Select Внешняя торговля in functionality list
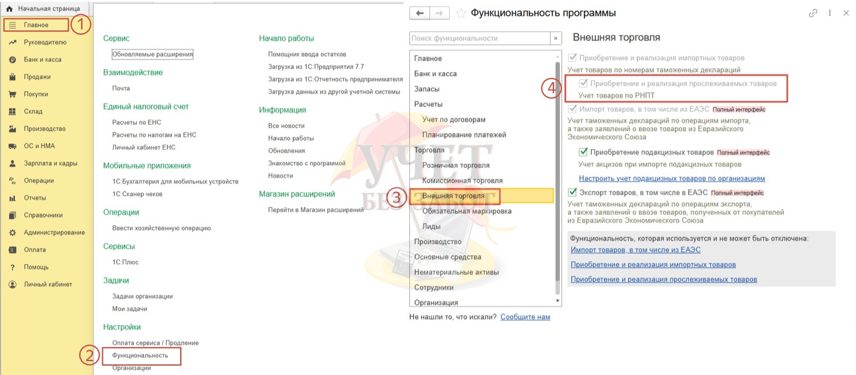Viewport: 856px width, 375px height. point(481,196)
